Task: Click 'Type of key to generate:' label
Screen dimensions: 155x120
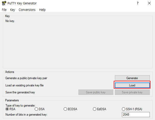Action: tap(20, 106)
